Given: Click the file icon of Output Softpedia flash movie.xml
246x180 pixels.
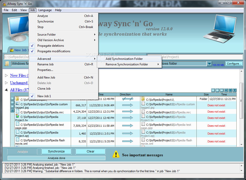Looking at the screenshot, I should (17, 140).
